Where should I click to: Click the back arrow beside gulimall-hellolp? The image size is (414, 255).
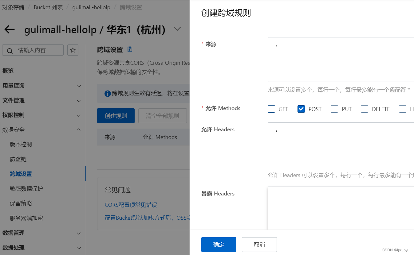click(x=10, y=29)
